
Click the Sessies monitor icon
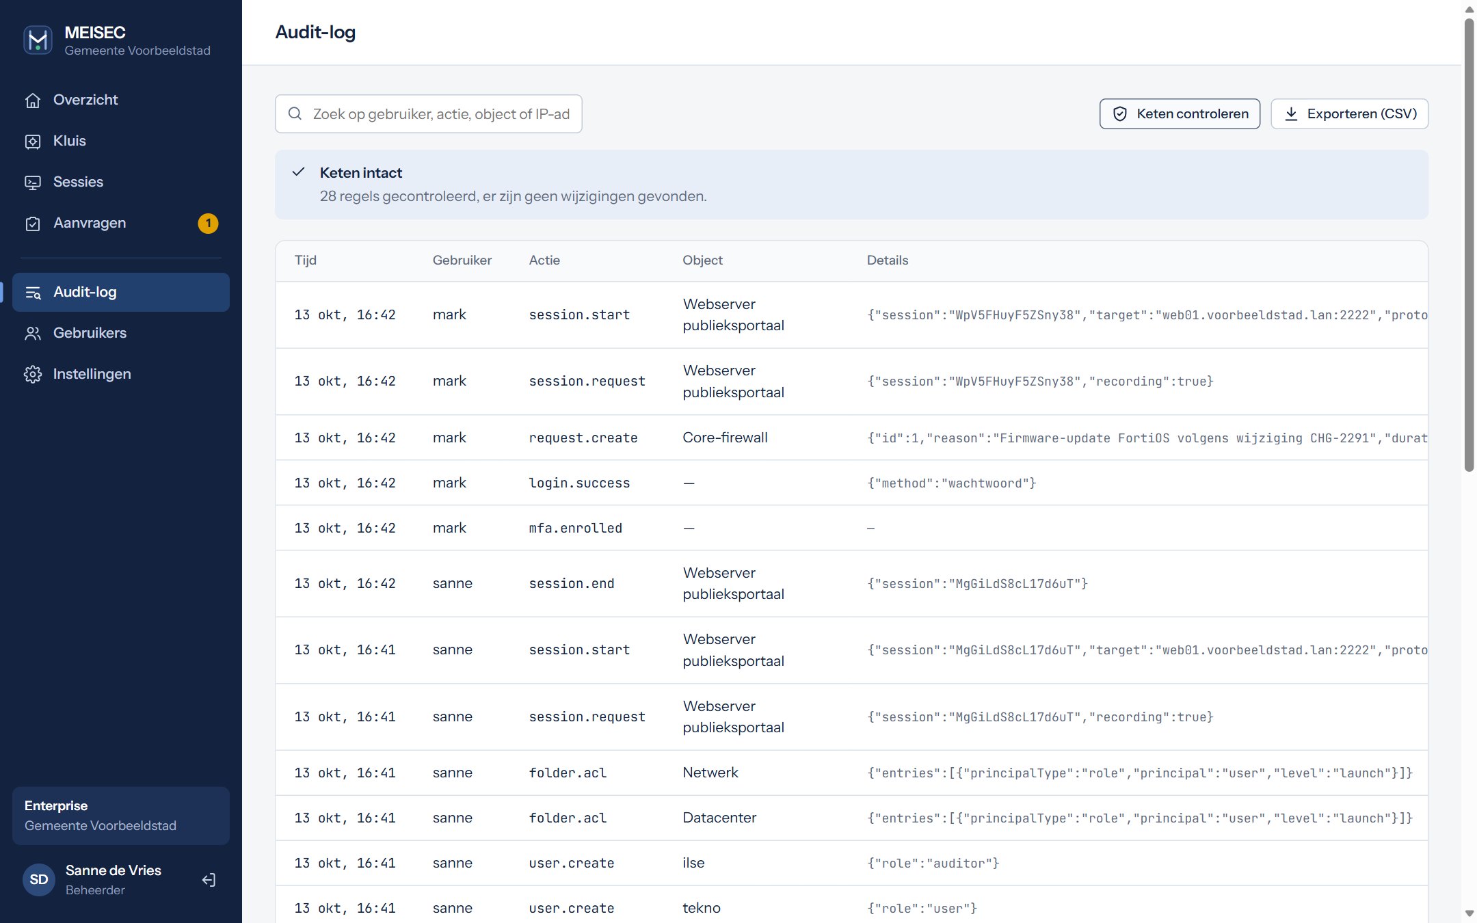click(33, 183)
